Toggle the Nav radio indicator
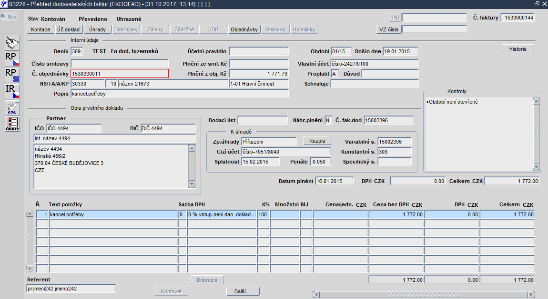This screenshot has height=299, width=548. click(x=4, y=16)
